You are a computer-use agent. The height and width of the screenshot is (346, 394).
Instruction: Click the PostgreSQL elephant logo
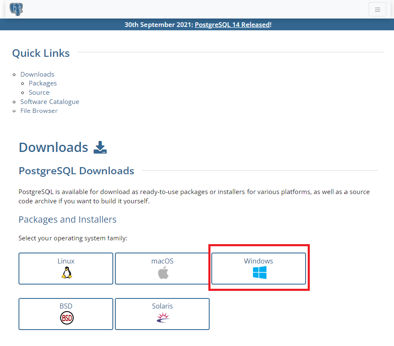[x=16, y=9]
